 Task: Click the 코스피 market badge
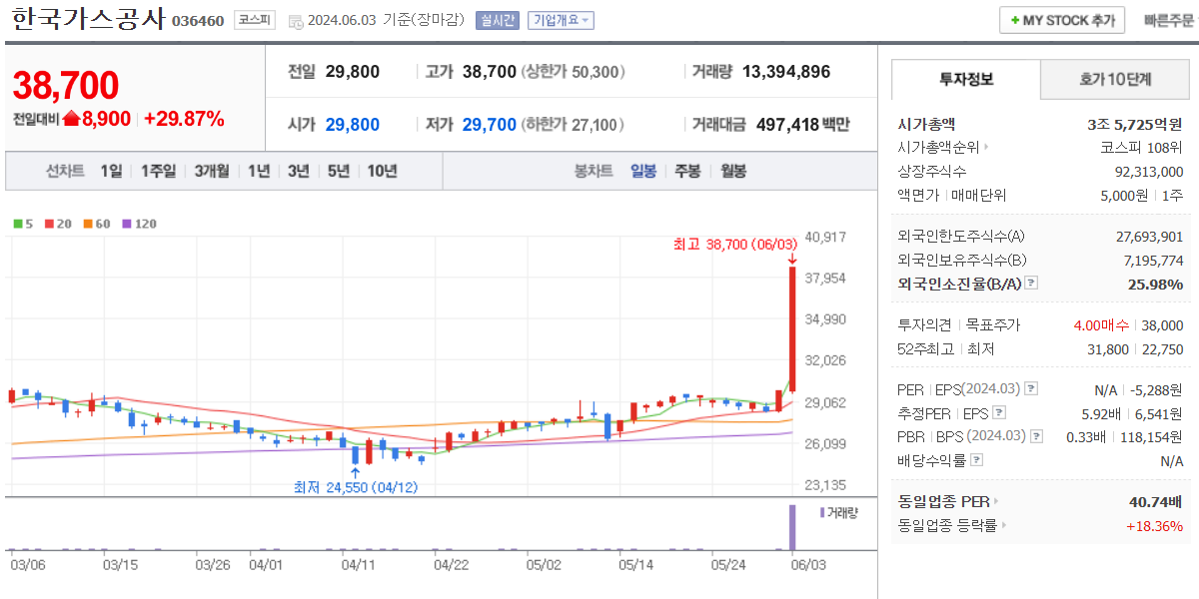(x=256, y=20)
